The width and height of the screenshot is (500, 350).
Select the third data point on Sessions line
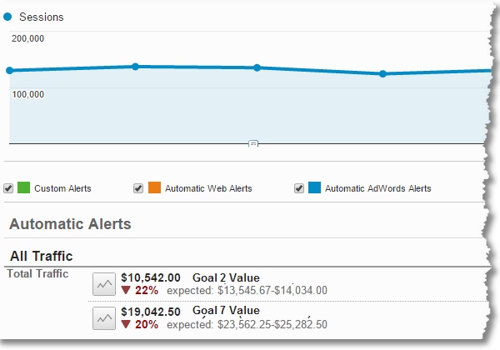point(257,67)
